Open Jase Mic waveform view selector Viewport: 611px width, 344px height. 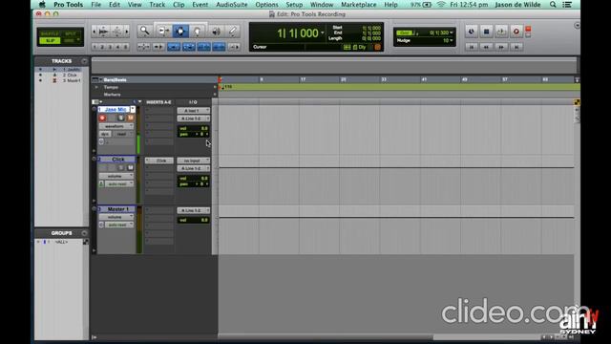click(116, 126)
